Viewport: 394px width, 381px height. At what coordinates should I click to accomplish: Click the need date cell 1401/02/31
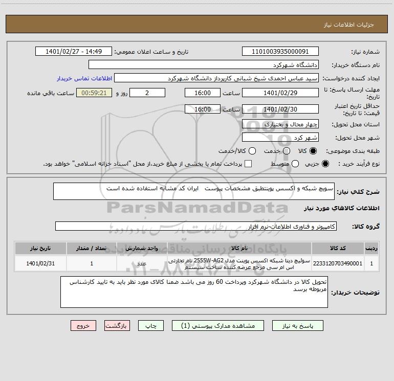(40, 263)
